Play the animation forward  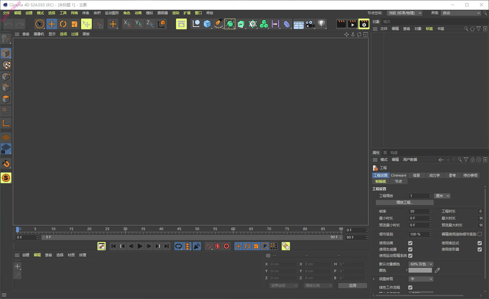tap(140, 246)
